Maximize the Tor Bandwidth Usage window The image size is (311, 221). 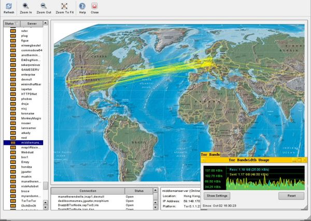300,160
